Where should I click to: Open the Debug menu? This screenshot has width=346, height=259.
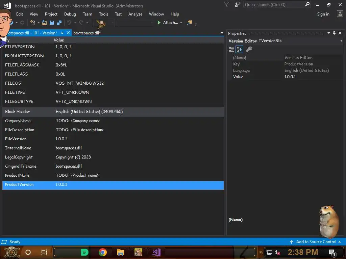[70, 14]
